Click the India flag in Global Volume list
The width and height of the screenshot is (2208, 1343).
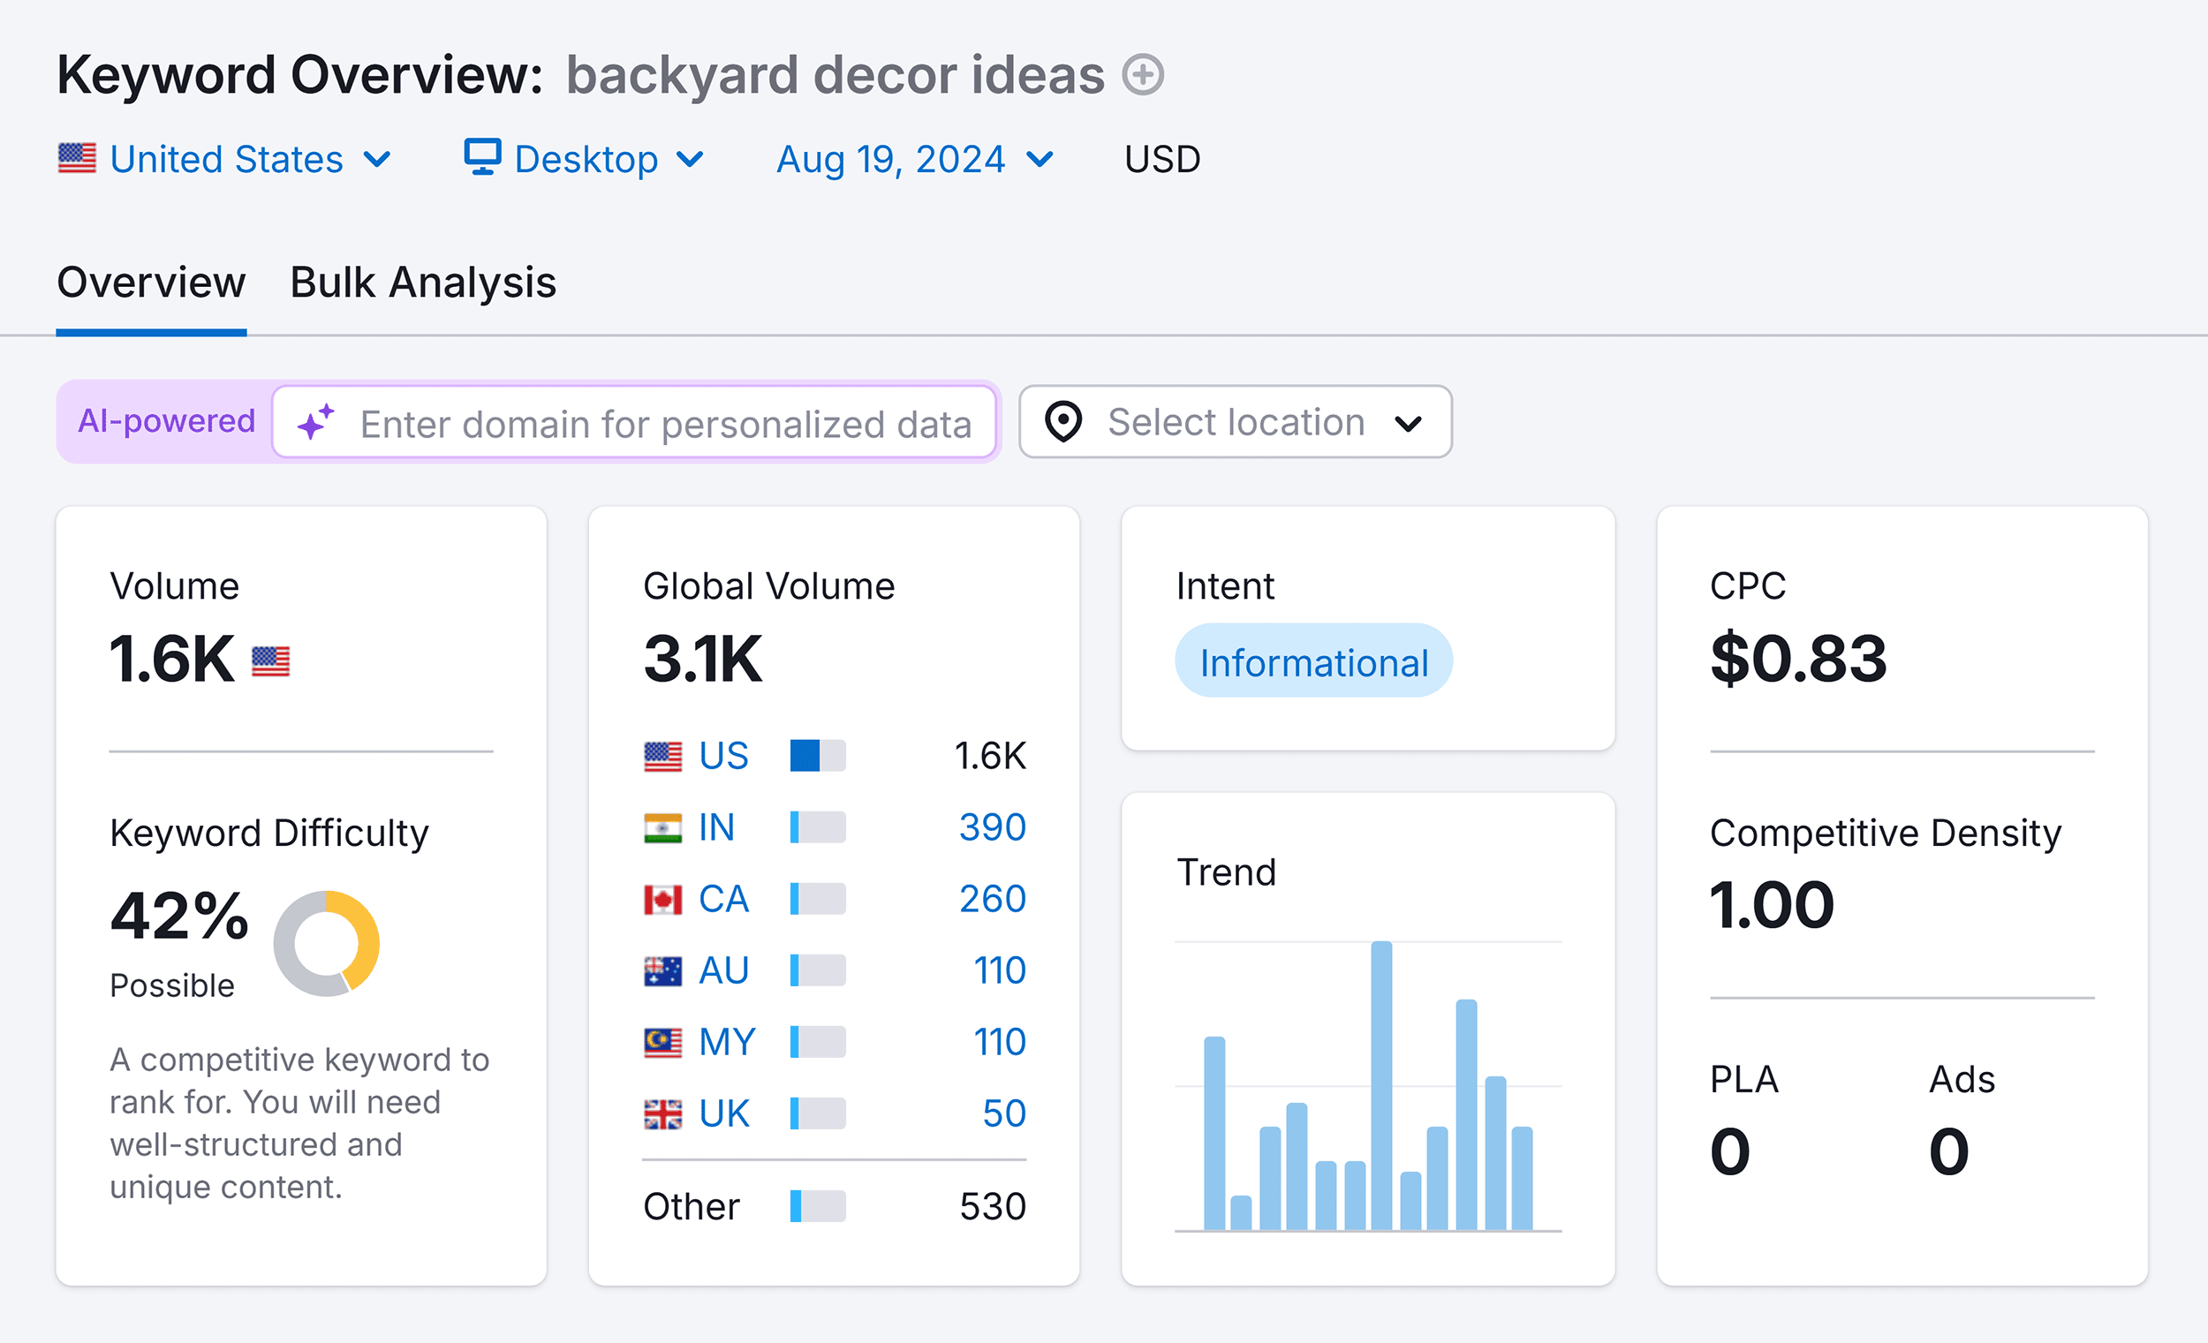coord(663,826)
